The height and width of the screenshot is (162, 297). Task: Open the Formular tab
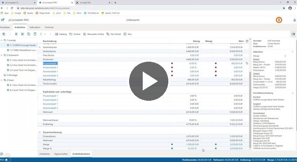[49, 28]
